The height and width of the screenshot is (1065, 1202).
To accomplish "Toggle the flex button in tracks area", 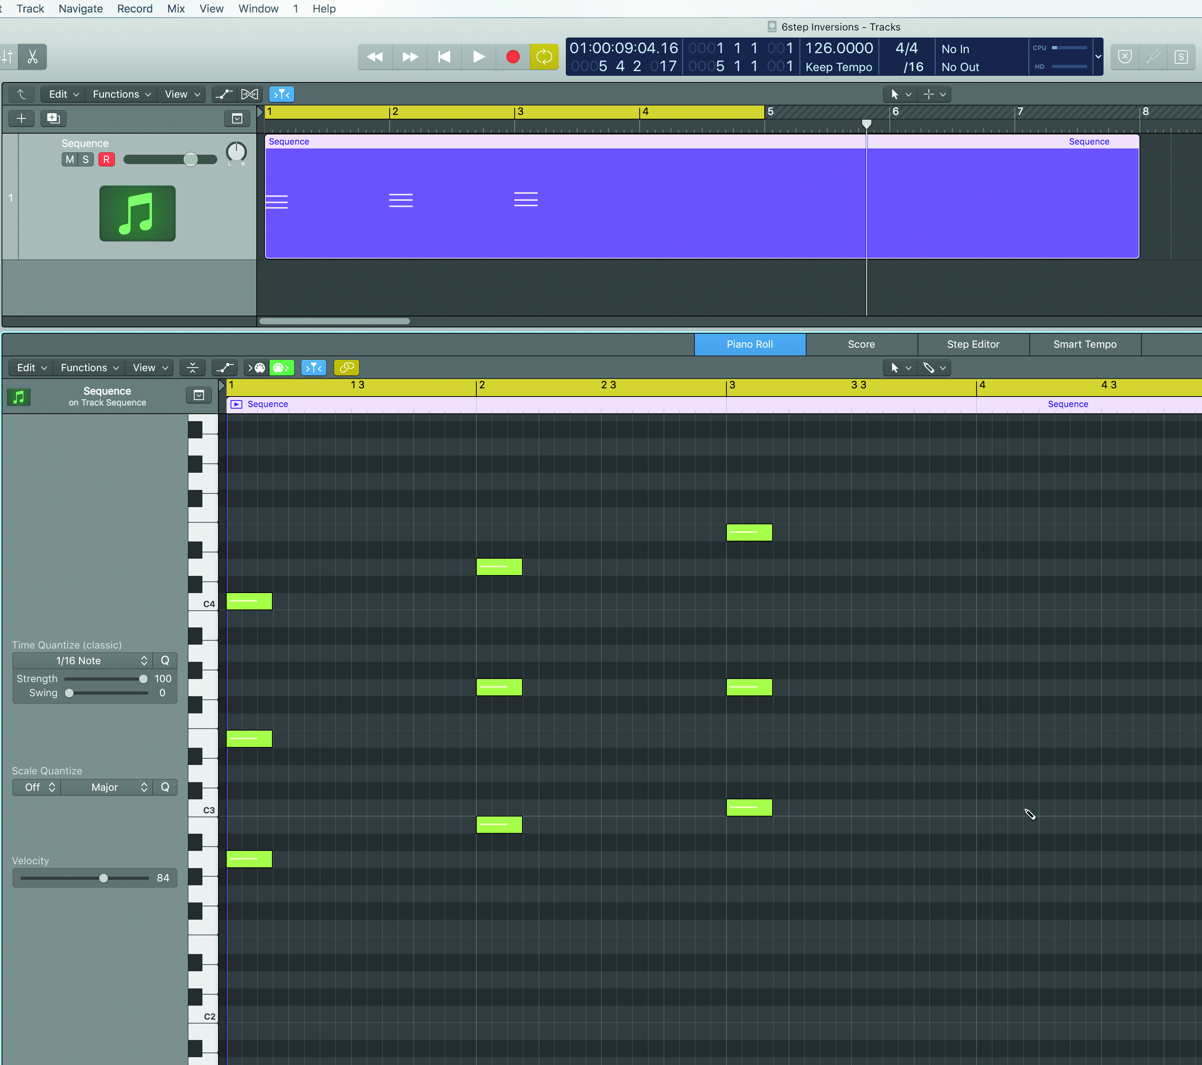I will (x=249, y=94).
